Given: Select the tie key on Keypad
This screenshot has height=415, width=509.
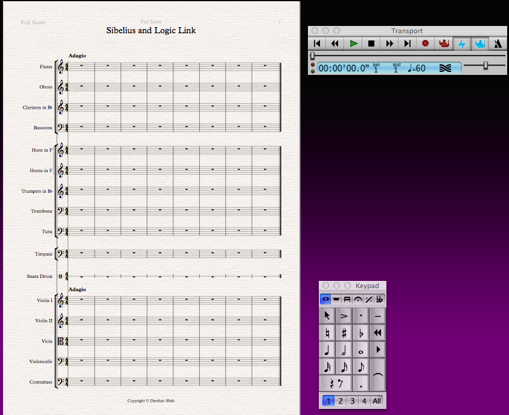Looking at the screenshot, I should [x=377, y=375].
